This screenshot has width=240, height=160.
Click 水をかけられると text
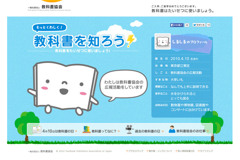click(183, 94)
